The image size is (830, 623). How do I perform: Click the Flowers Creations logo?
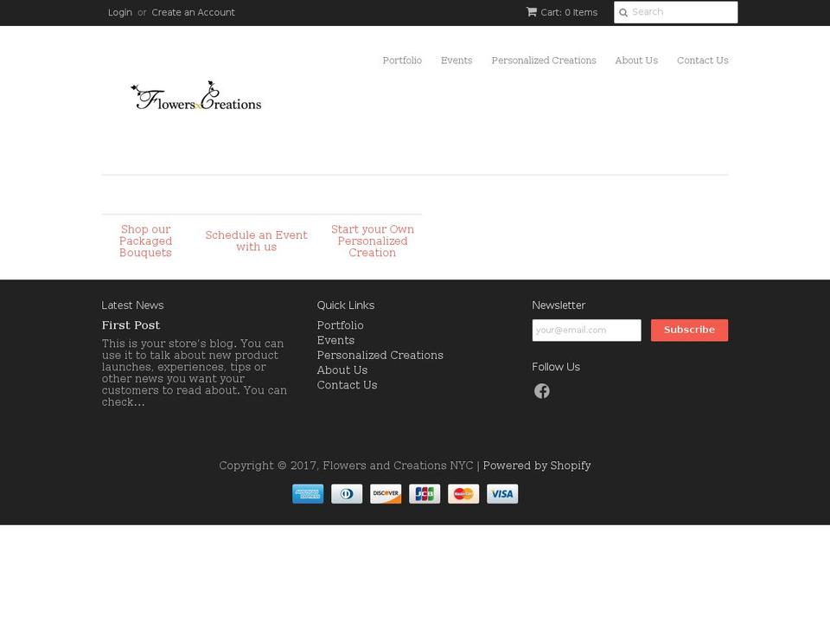[196, 96]
